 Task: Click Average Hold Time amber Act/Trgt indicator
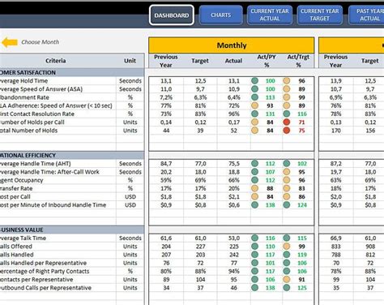(x=287, y=81)
